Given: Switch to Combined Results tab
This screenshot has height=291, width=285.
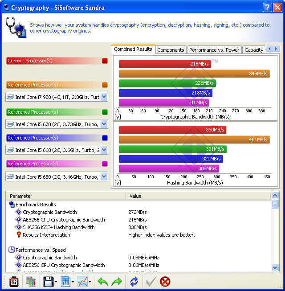Looking at the screenshot, I should point(133,49).
